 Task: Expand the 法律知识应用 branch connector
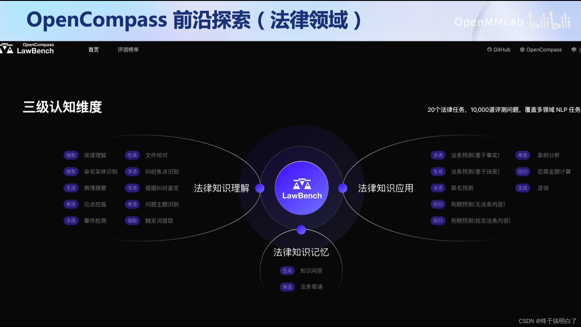click(x=343, y=188)
